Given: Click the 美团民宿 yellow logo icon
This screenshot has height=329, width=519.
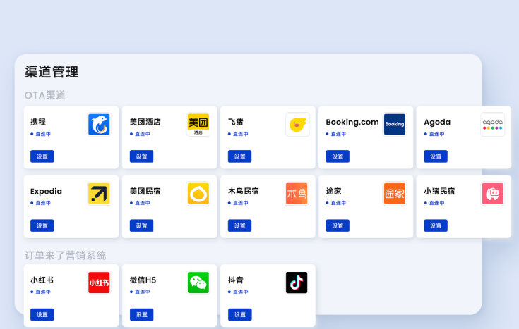Looking at the screenshot, I should (x=198, y=194).
